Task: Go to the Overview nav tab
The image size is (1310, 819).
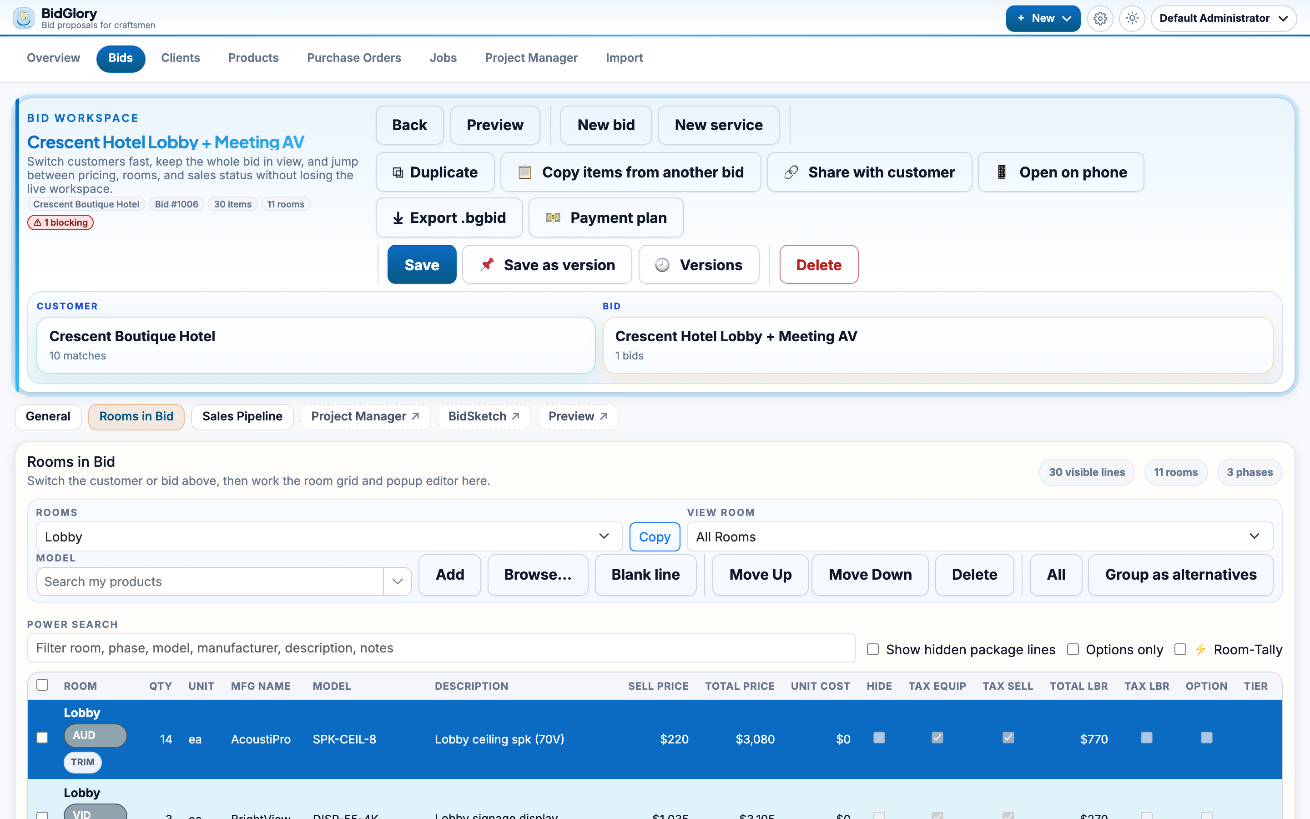Action: (x=54, y=58)
